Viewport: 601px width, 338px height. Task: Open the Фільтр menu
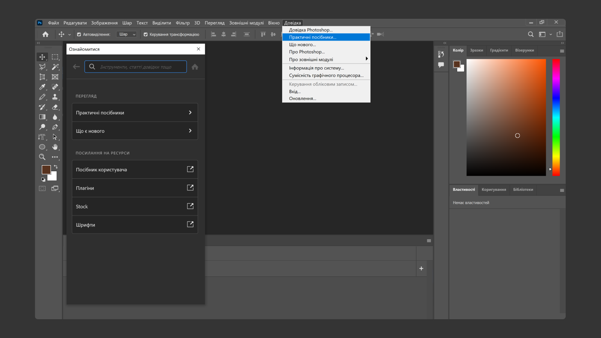(x=183, y=23)
